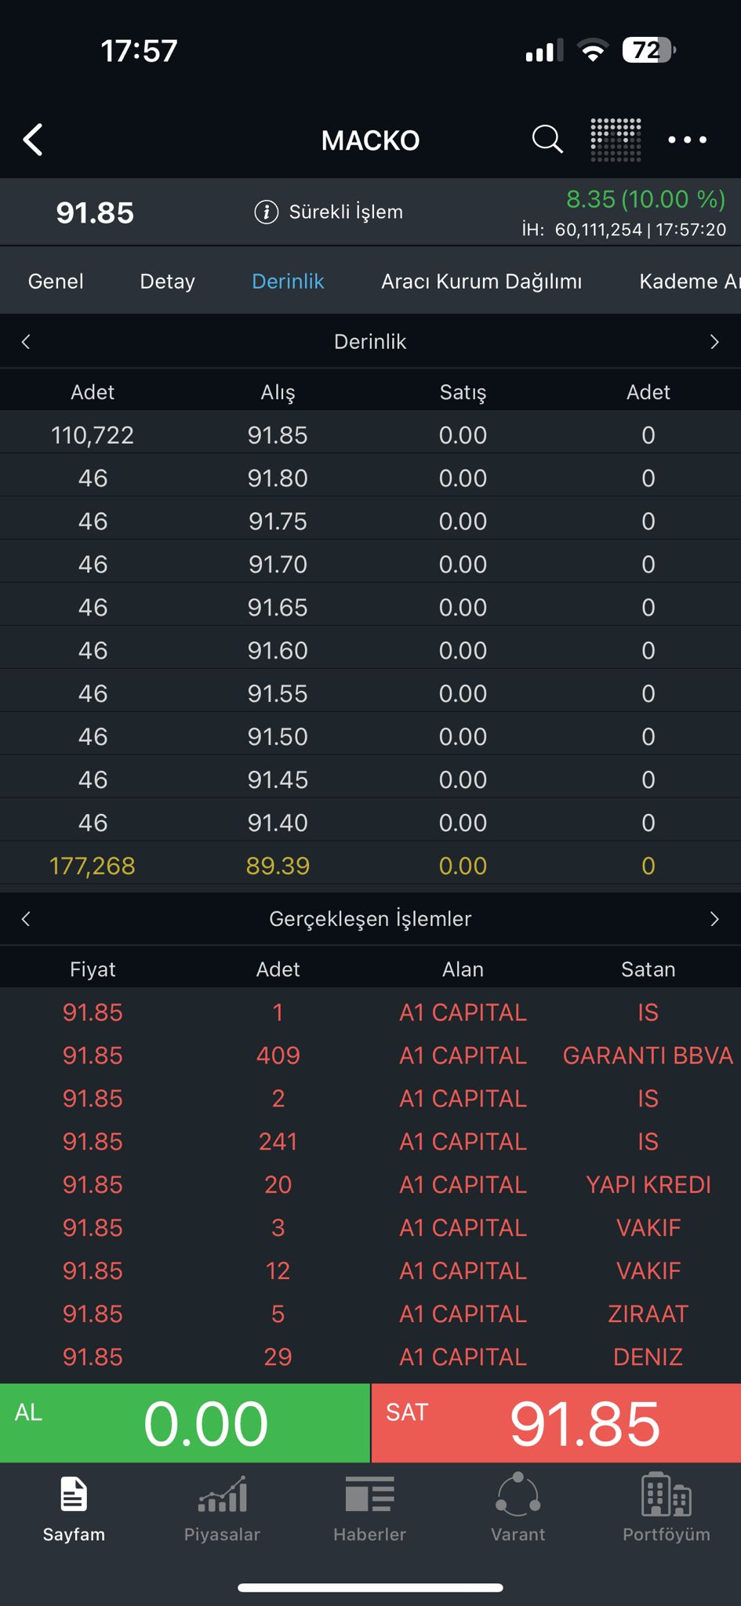The height and width of the screenshot is (1606, 741).
Task: Switch to the Genel tab
Action: click(x=56, y=282)
